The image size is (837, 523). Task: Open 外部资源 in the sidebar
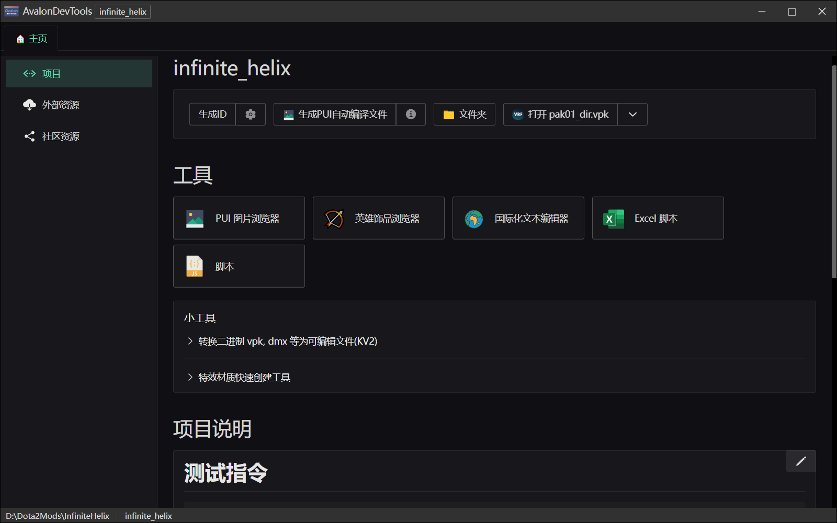click(79, 105)
